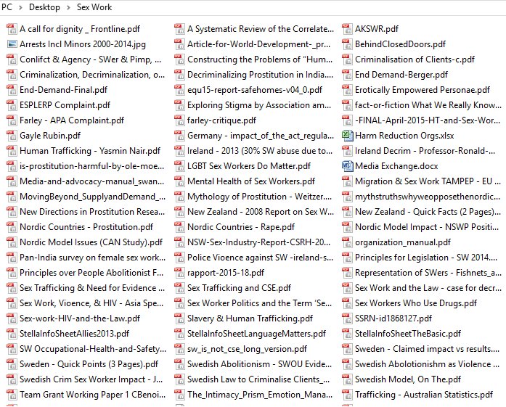Go to Desktop in the address breadcrumb

pos(44,7)
